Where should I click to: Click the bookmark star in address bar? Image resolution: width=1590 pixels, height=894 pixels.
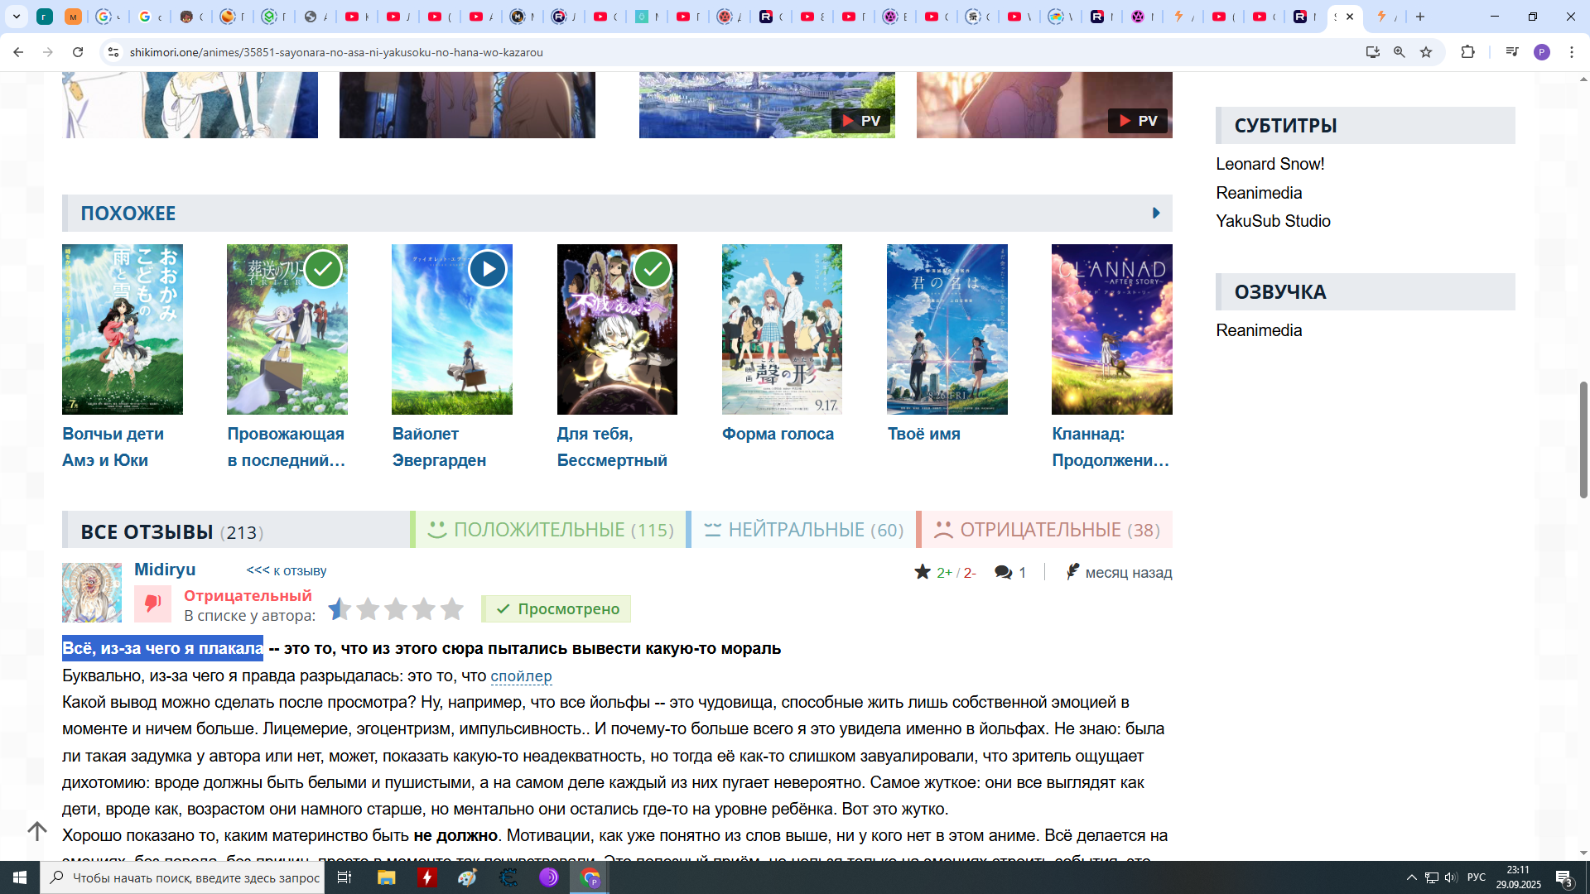coord(1426,52)
